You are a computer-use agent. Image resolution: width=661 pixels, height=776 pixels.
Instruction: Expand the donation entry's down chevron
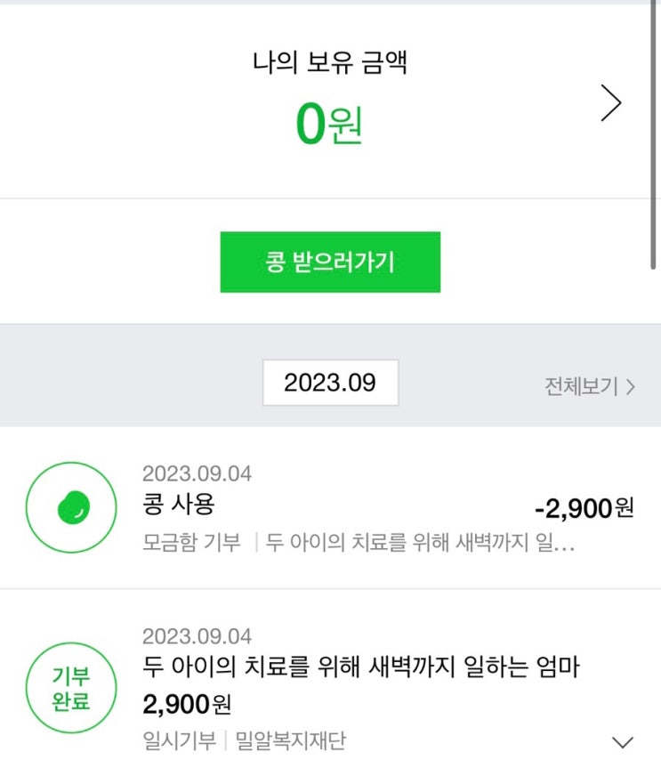(624, 741)
